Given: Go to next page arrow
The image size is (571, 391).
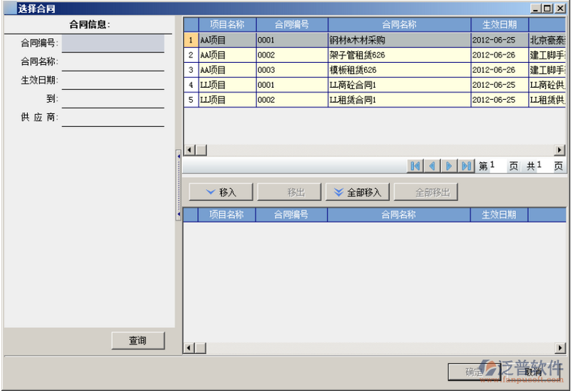Looking at the screenshot, I should (x=449, y=166).
